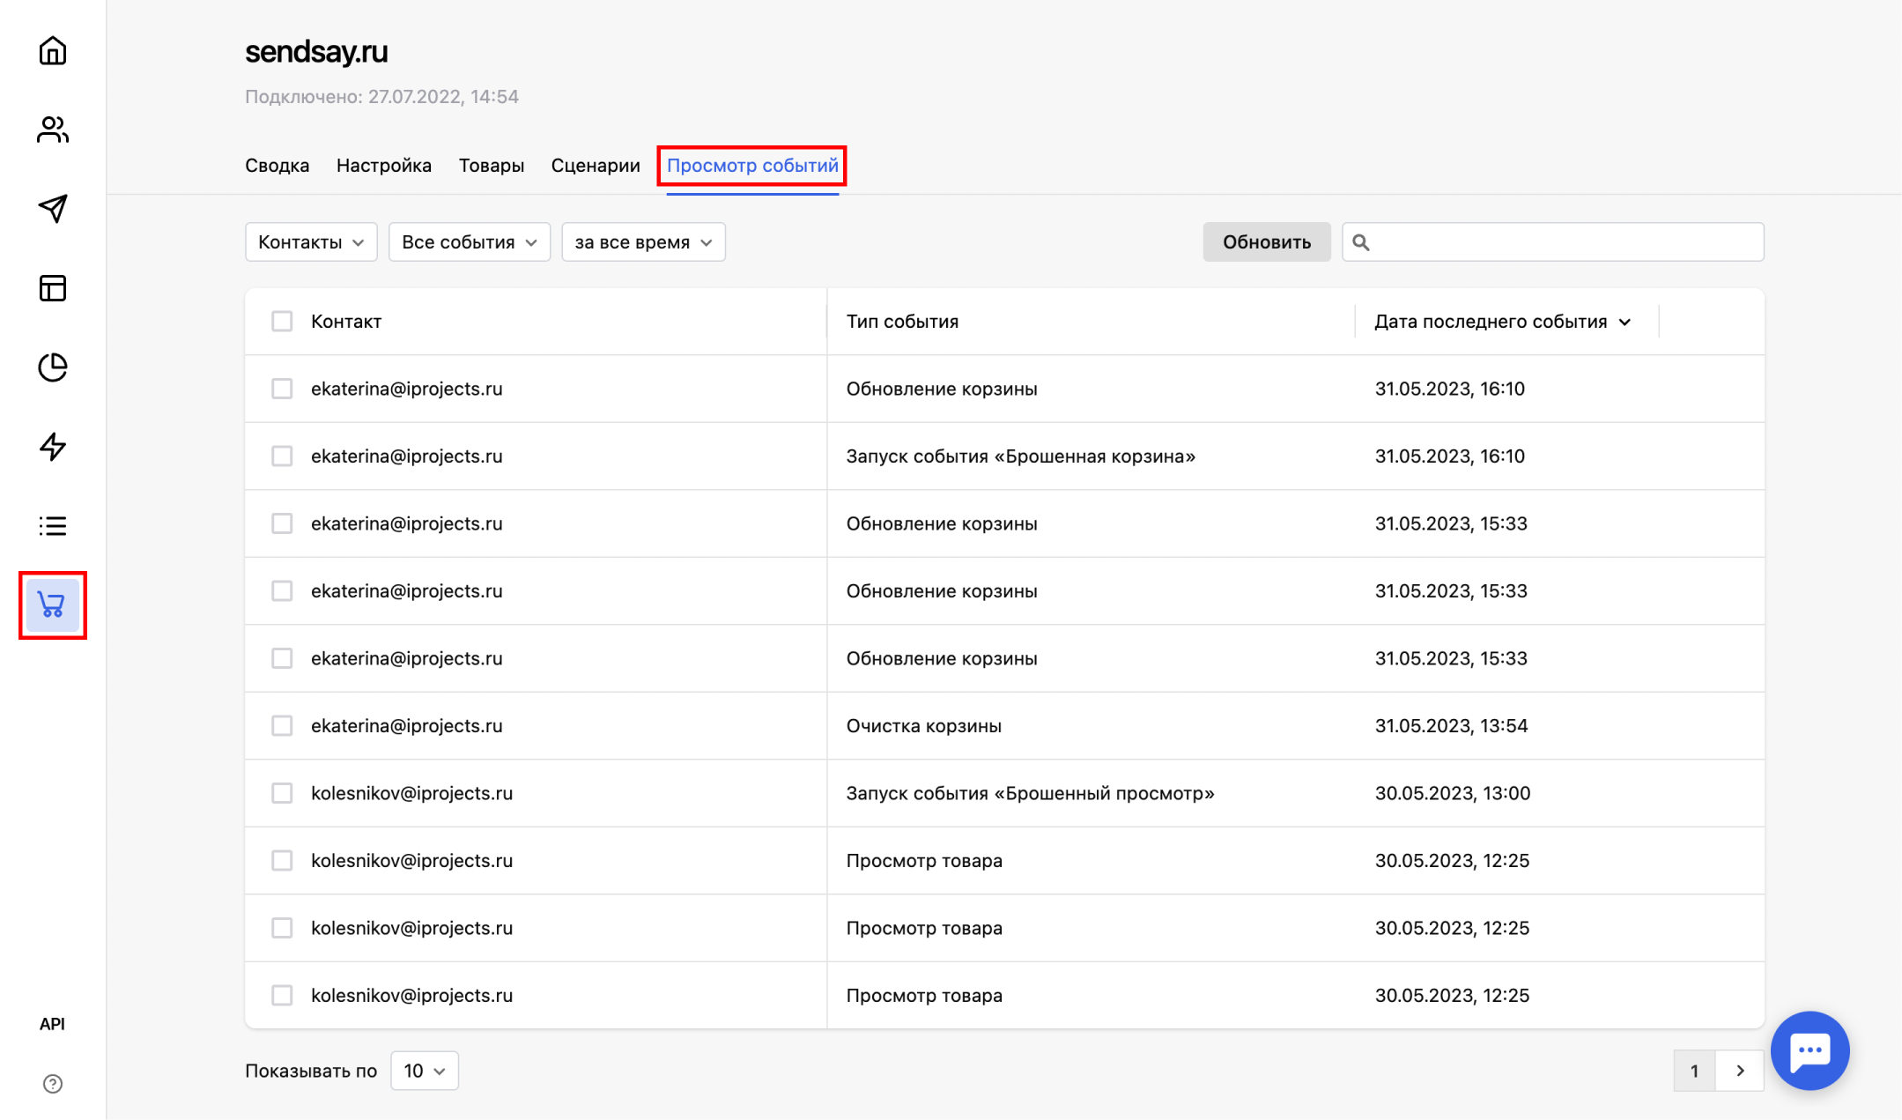Click the Тип события column header
Viewport: 1902px width, 1120px height.
902,322
